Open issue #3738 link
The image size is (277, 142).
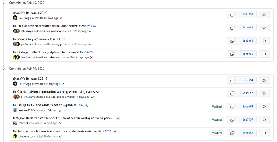pyautogui.click(x=91, y=26)
